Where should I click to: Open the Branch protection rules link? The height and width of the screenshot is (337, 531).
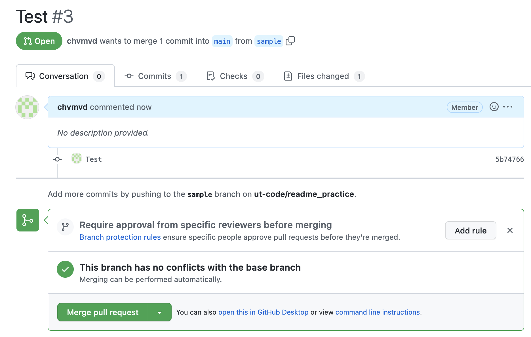[x=120, y=237]
